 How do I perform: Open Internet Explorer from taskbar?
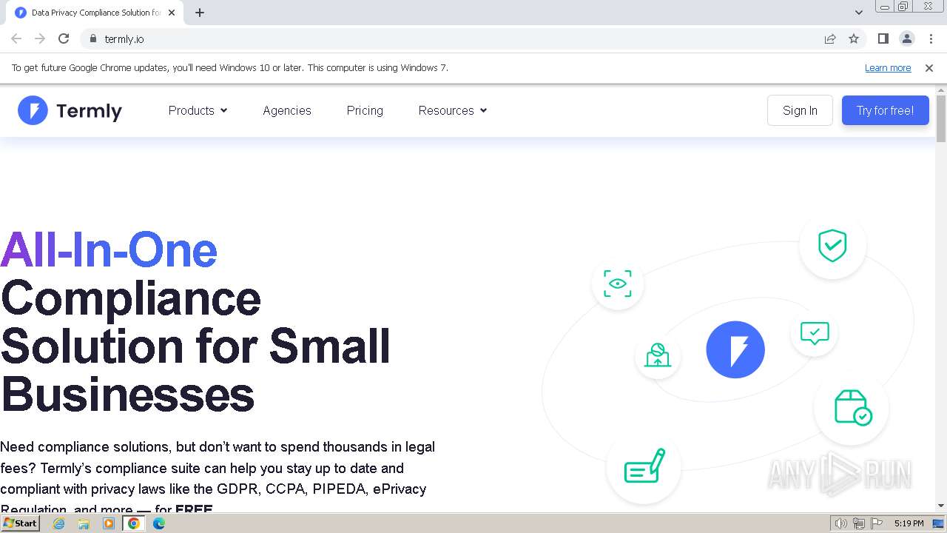(x=59, y=523)
